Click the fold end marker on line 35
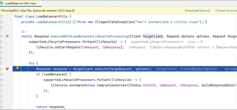 tap(13, 52)
